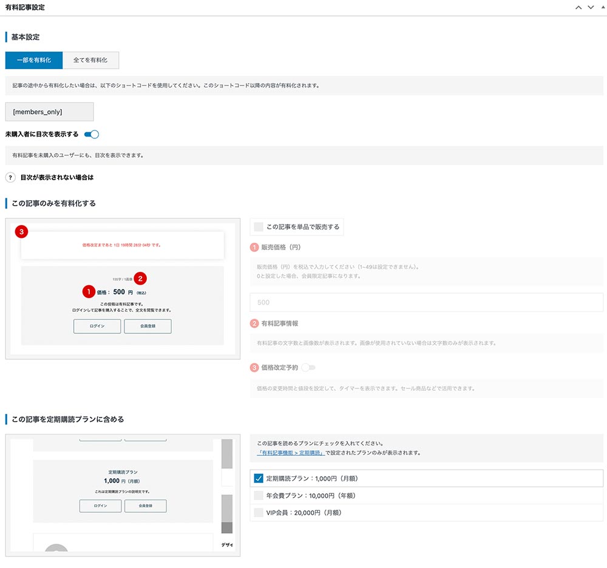Check VIP会員：20,000円 checkbox

pyautogui.click(x=259, y=513)
